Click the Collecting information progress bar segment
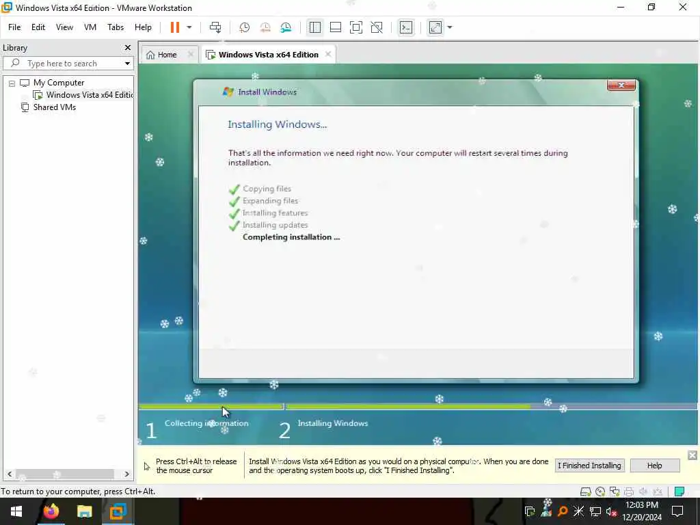 pos(211,407)
